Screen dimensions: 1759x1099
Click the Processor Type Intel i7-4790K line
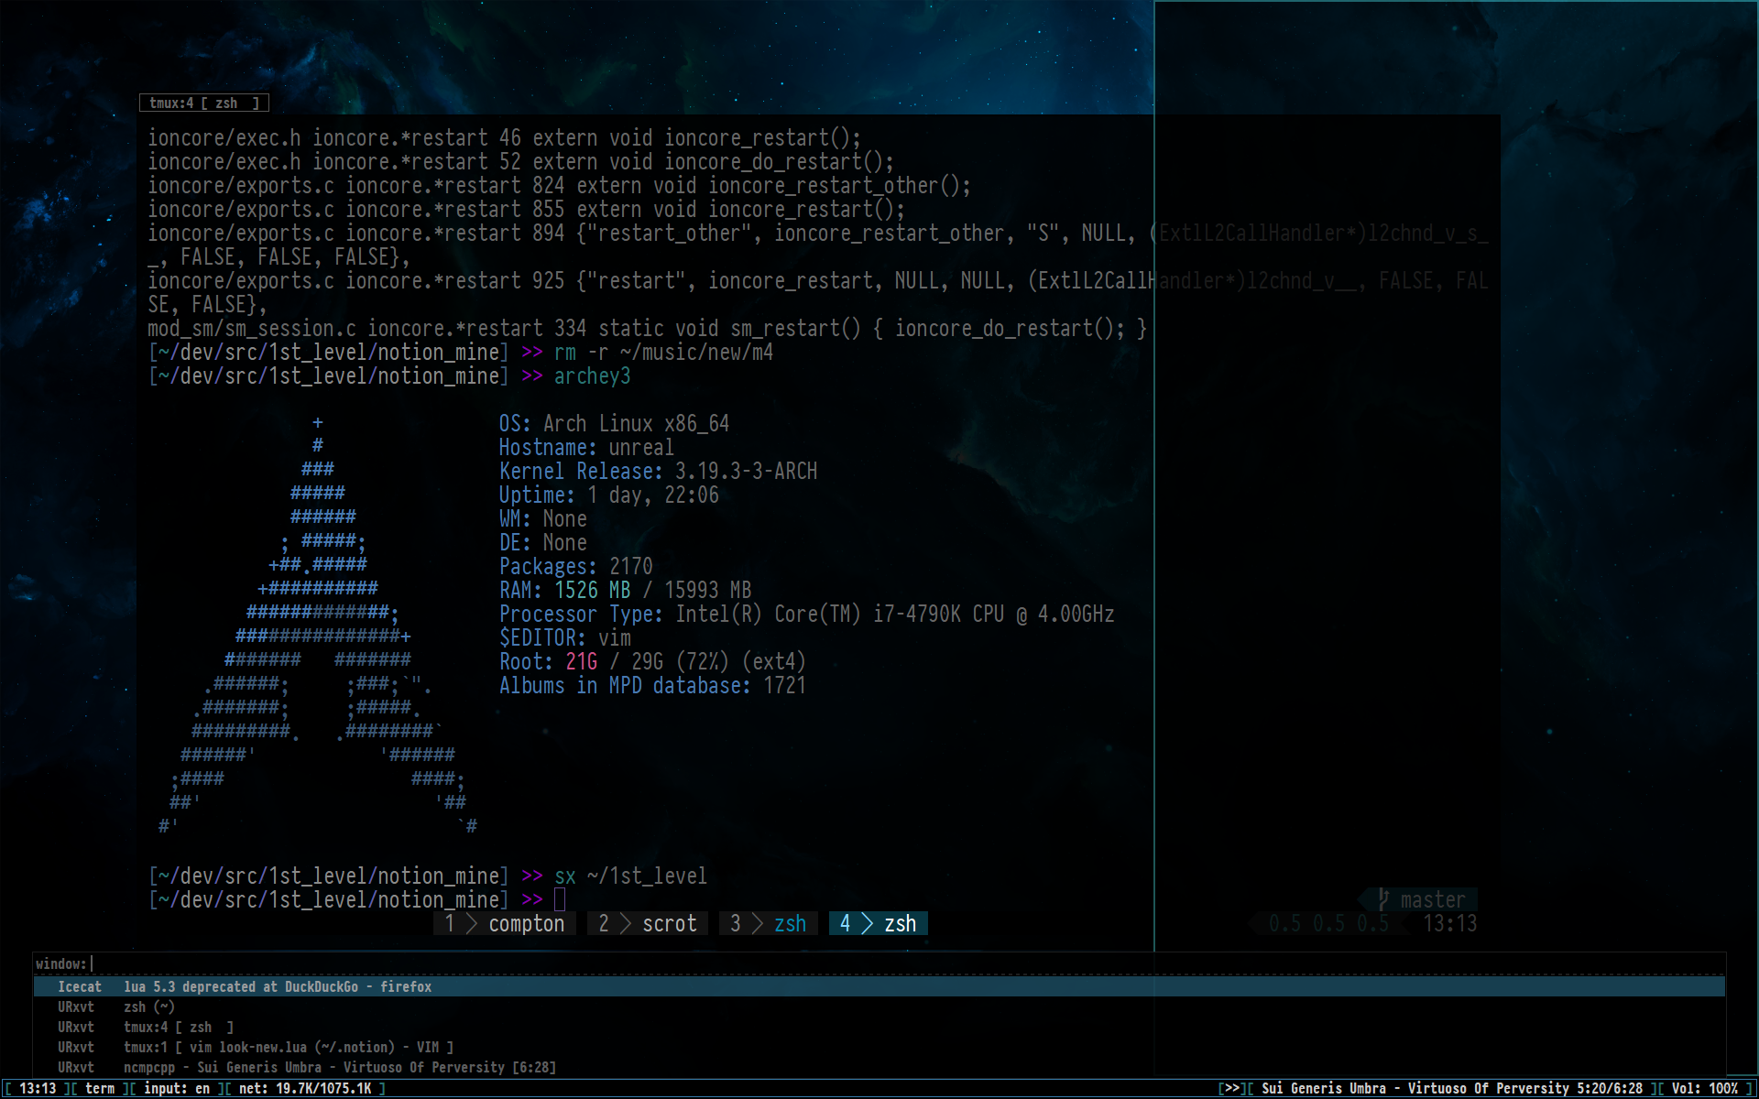(x=806, y=614)
